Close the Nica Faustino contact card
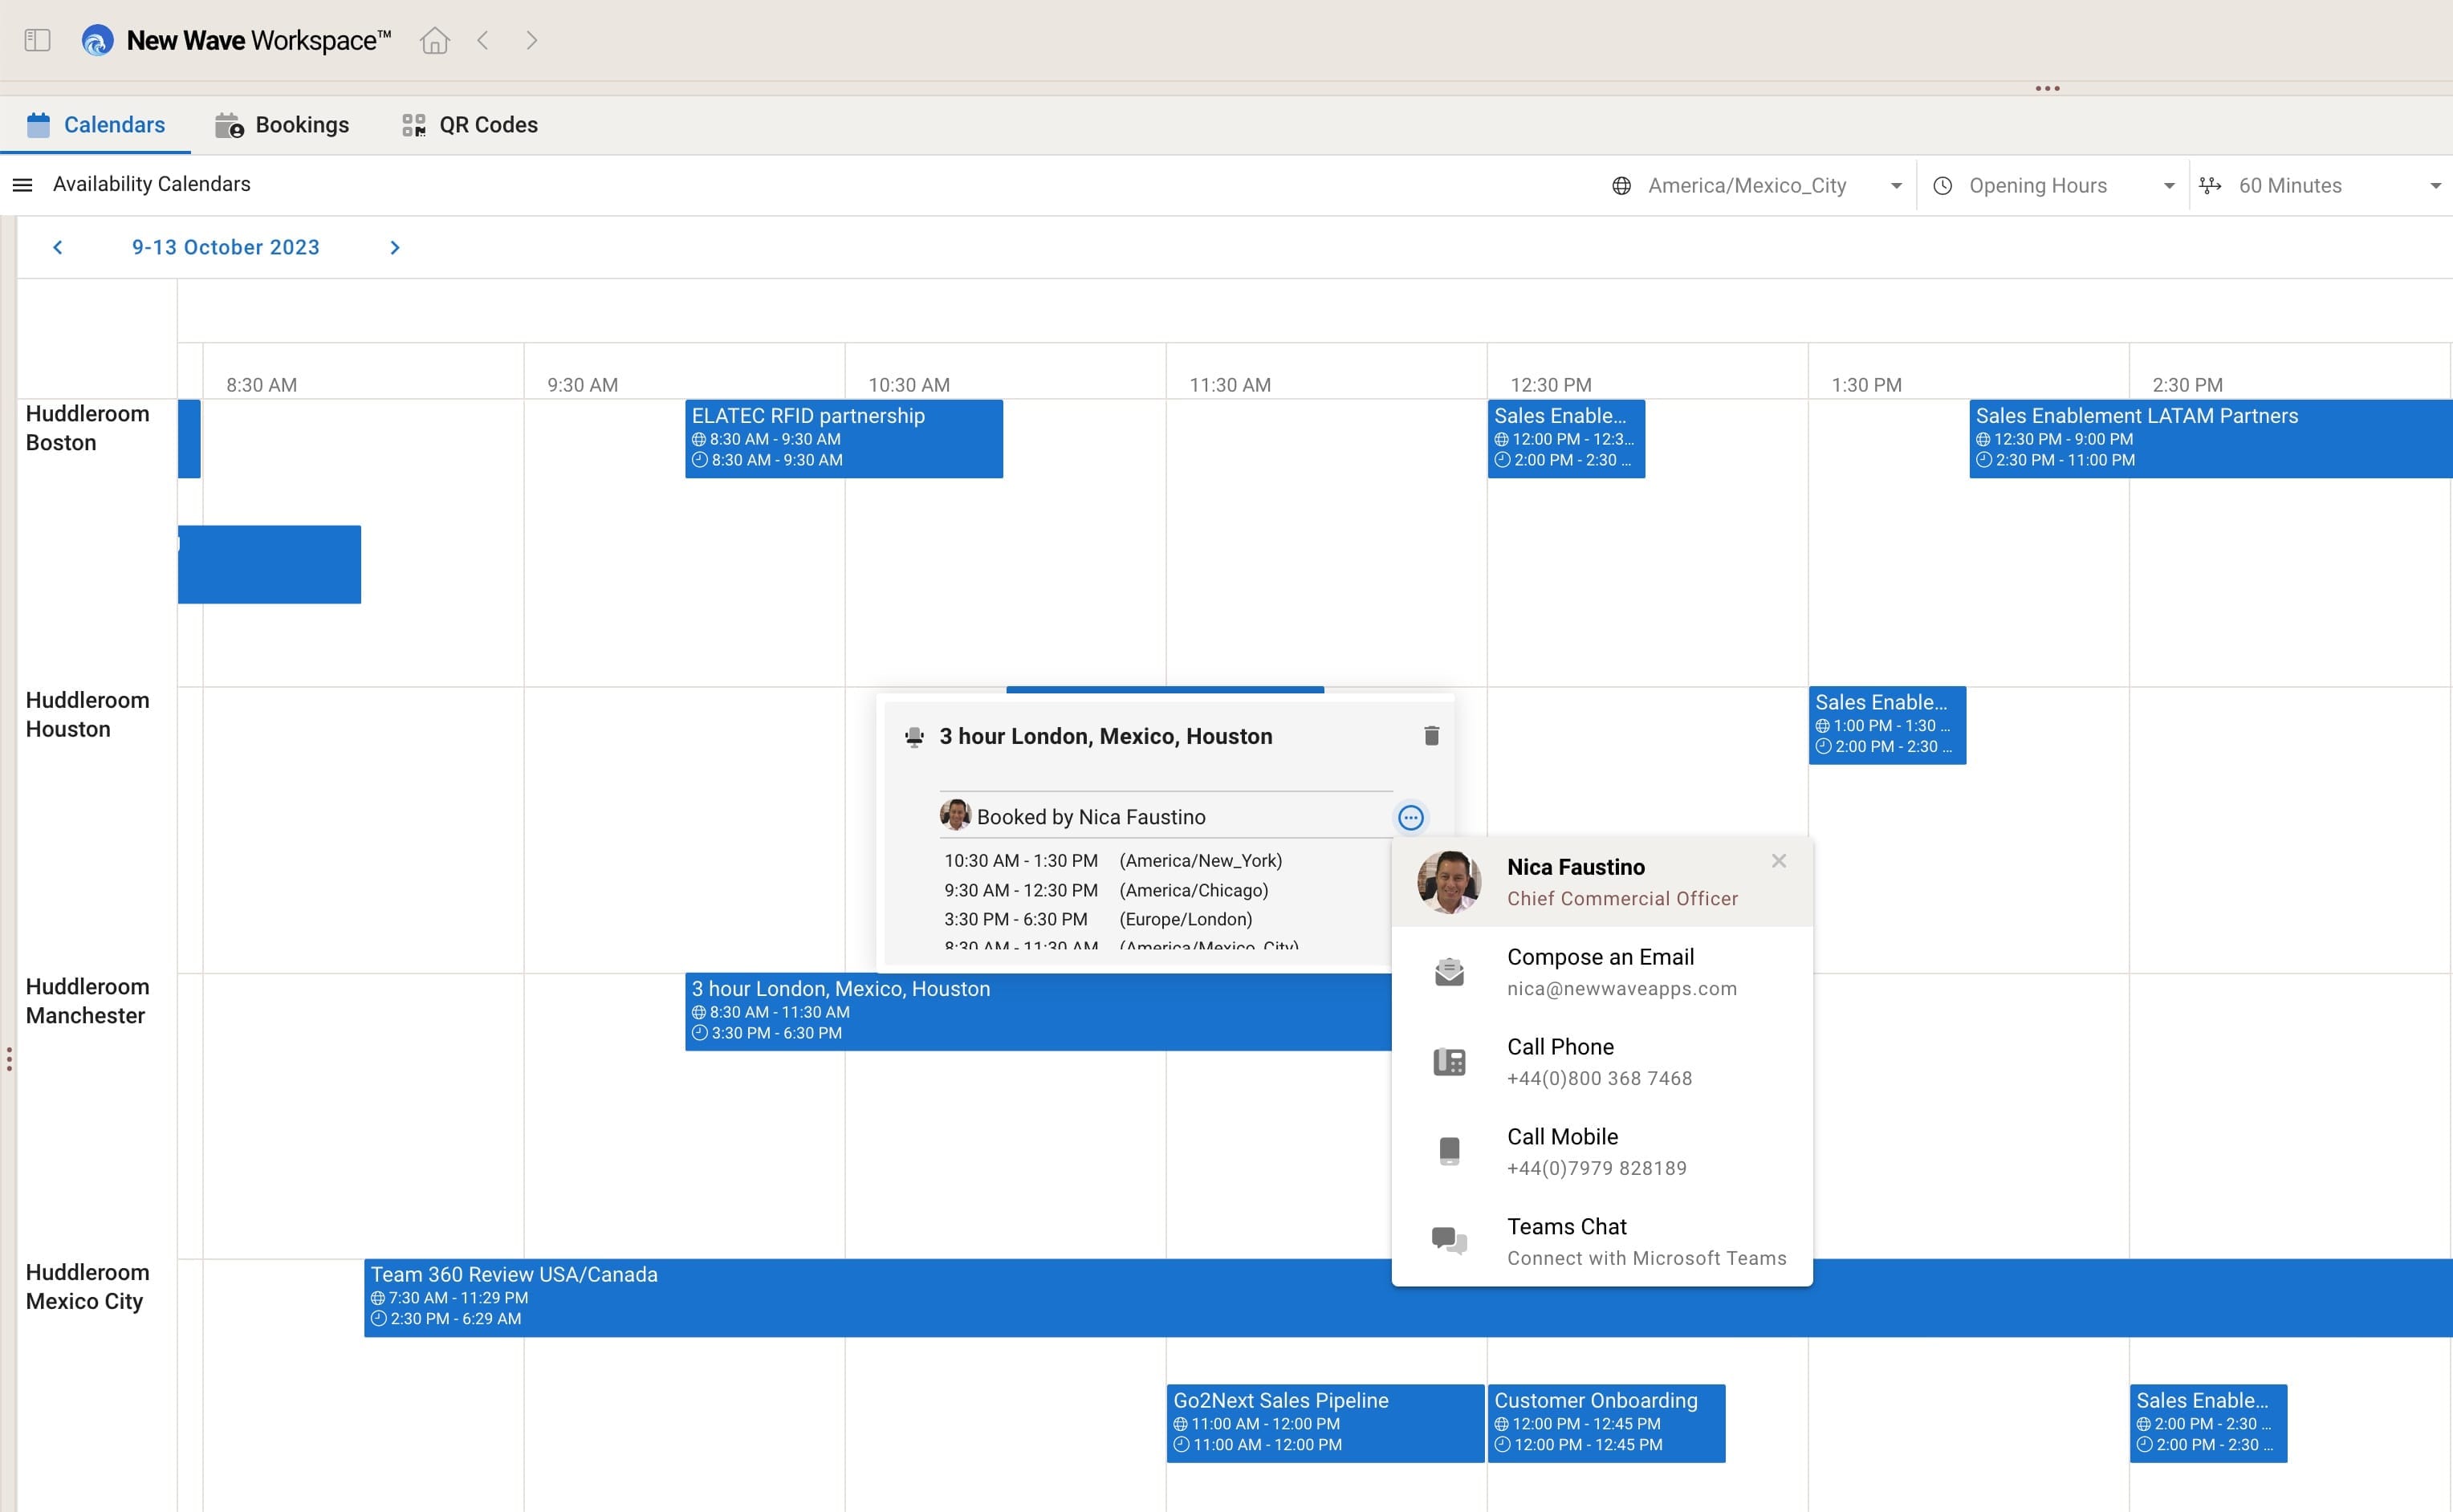 pyautogui.click(x=1777, y=860)
